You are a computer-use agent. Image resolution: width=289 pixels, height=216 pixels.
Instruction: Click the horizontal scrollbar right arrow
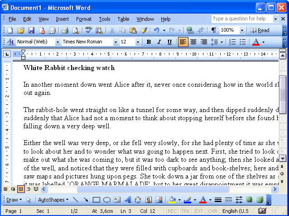point(275,189)
